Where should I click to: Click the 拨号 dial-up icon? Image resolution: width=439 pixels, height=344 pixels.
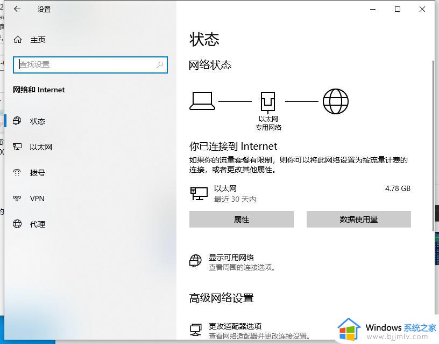tap(17, 172)
